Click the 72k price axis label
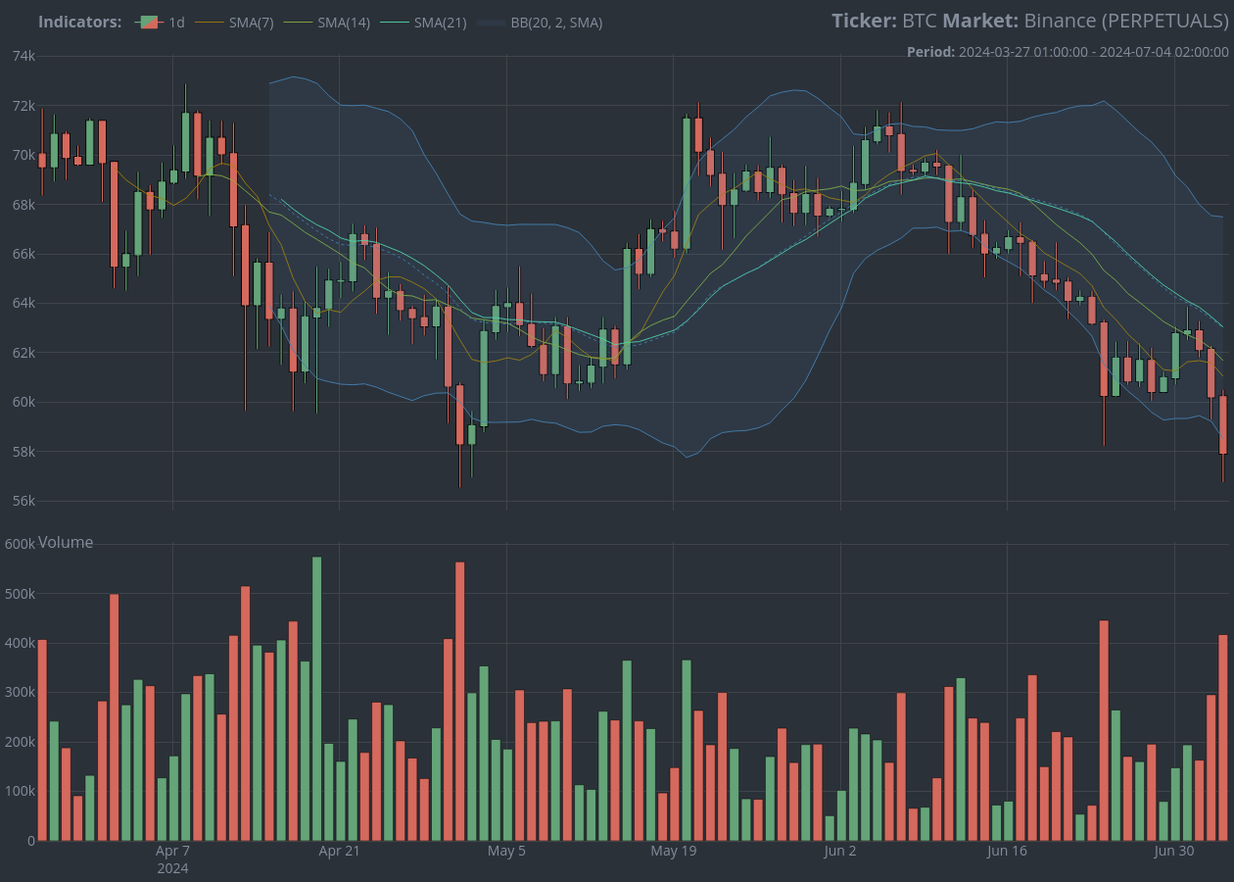The image size is (1234, 882). point(24,105)
